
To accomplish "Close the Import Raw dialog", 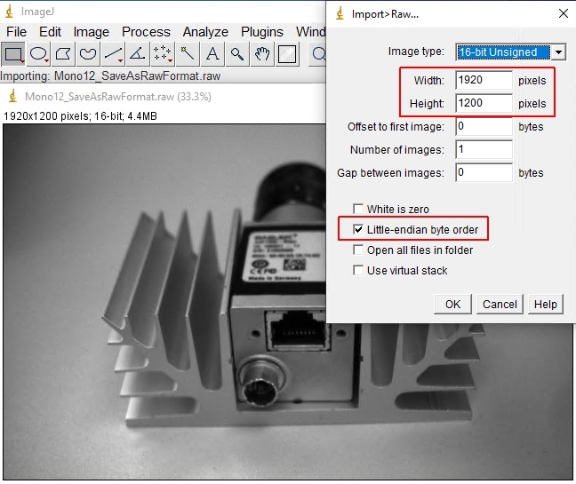I will (564, 14).
